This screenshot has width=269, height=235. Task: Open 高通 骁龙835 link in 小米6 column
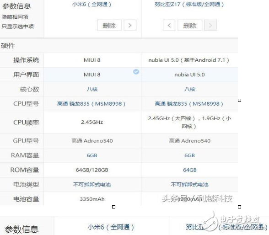click(x=91, y=104)
